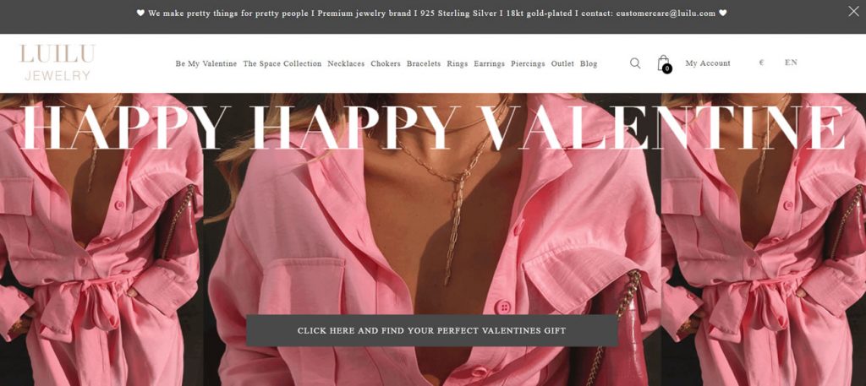Open the Blog link
The height and width of the screenshot is (386, 866).
pyautogui.click(x=589, y=64)
